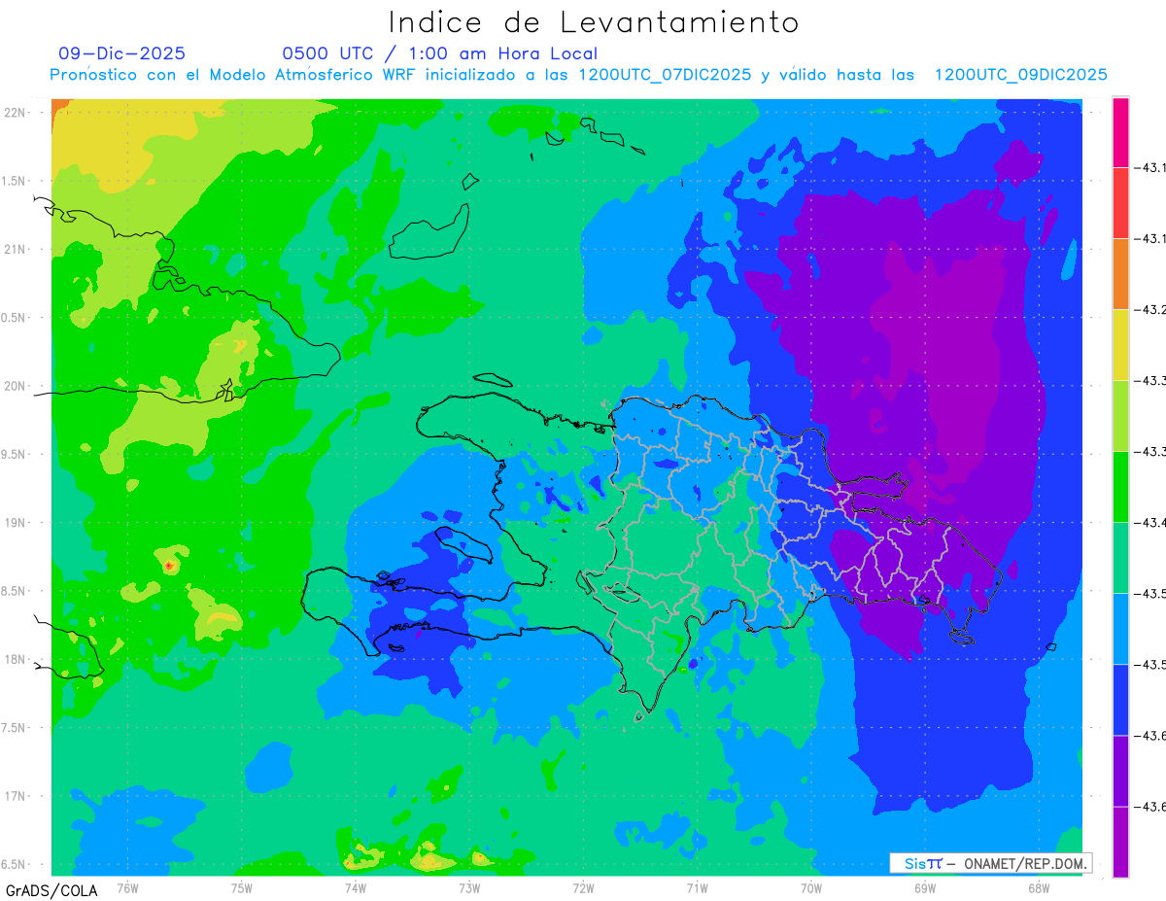Click the bottom violet colorbar swatch
Image resolution: width=1166 pixels, height=901 pixels.
(x=1120, y=842)
